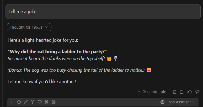
Task: Open the Local Assistant dropdown
Action: (177, 102)
